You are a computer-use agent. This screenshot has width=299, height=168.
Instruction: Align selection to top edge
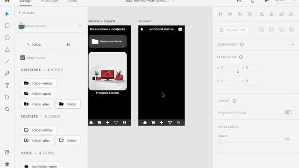[221, 14]
